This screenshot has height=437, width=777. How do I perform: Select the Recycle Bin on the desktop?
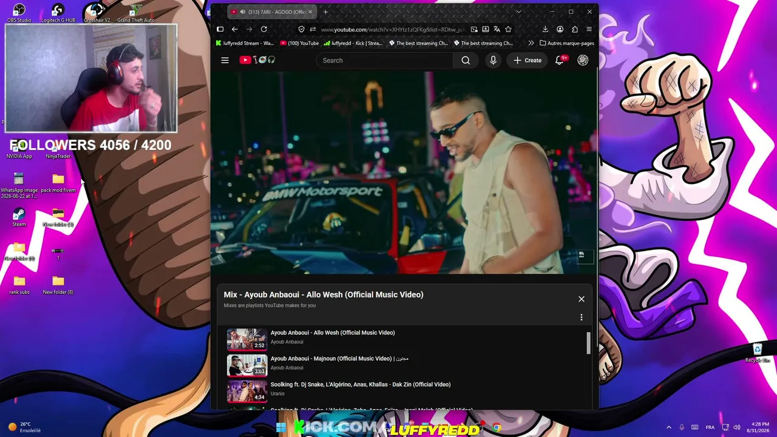tap(758, 353)
